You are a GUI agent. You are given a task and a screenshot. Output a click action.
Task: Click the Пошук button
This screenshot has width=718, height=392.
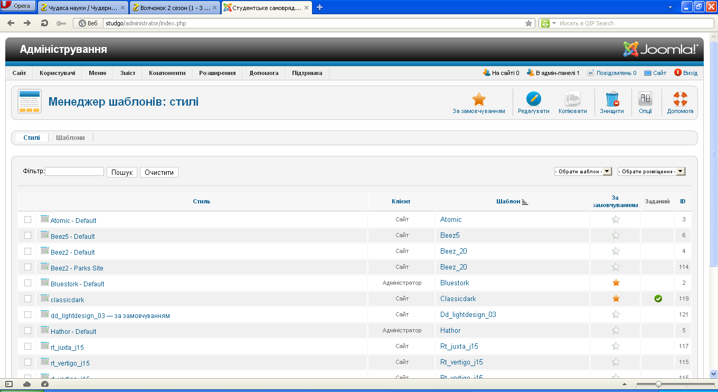(x=122, y=172)
